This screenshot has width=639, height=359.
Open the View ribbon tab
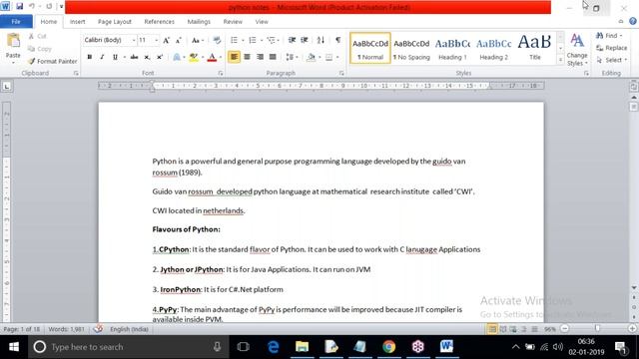tap(262, 22)
